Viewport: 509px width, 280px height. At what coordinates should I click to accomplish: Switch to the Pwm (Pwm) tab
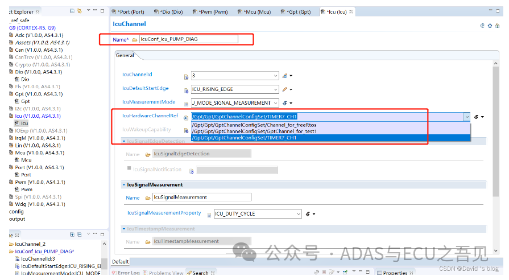[x=210, y=12]
